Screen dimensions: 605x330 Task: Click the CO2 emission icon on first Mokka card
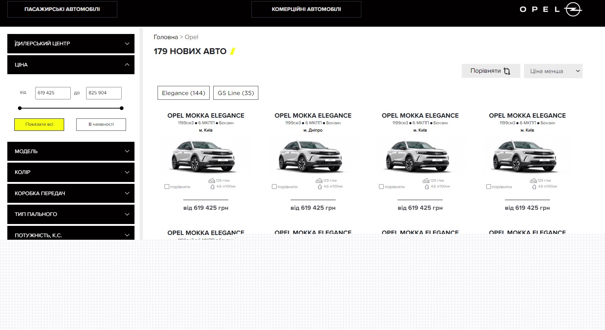coord(211,180)
